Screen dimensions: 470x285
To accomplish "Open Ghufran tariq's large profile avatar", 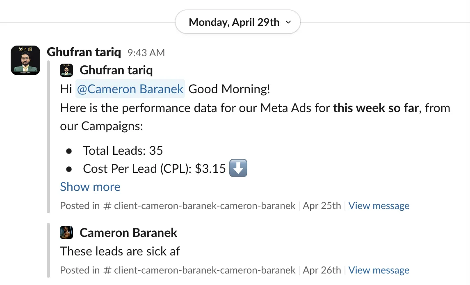I will [25, 60].
